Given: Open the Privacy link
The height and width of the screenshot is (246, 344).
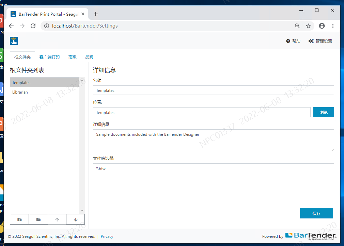Looking at the screenshot, I should [x=107, y=236].
